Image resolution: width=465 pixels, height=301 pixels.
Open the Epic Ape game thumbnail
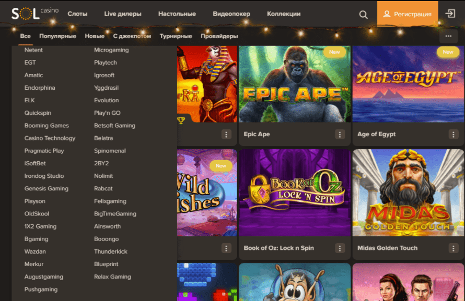[295, 84]
